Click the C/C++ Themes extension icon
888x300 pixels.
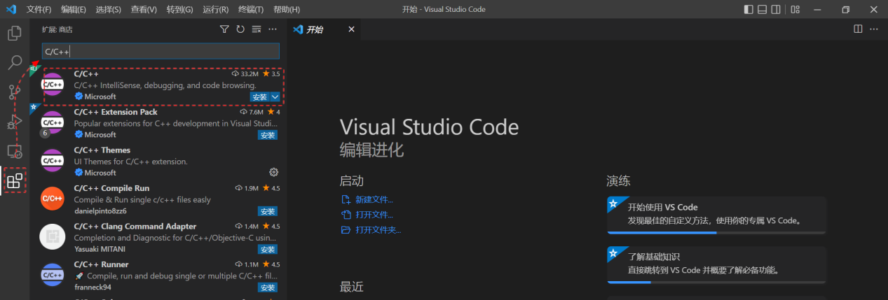point(53,162)
